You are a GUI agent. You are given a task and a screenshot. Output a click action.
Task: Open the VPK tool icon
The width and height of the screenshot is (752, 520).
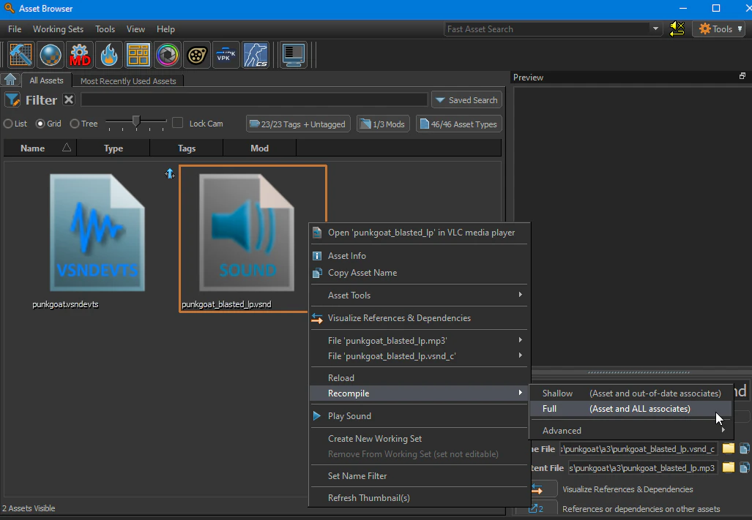(226, 56)
